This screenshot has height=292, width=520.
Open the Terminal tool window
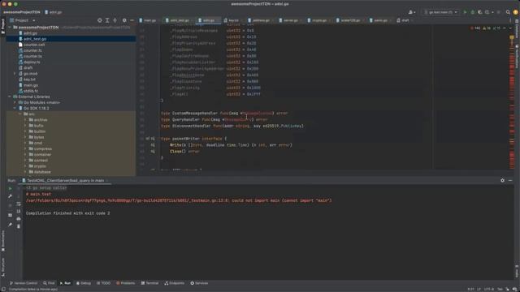pos(149,283)
